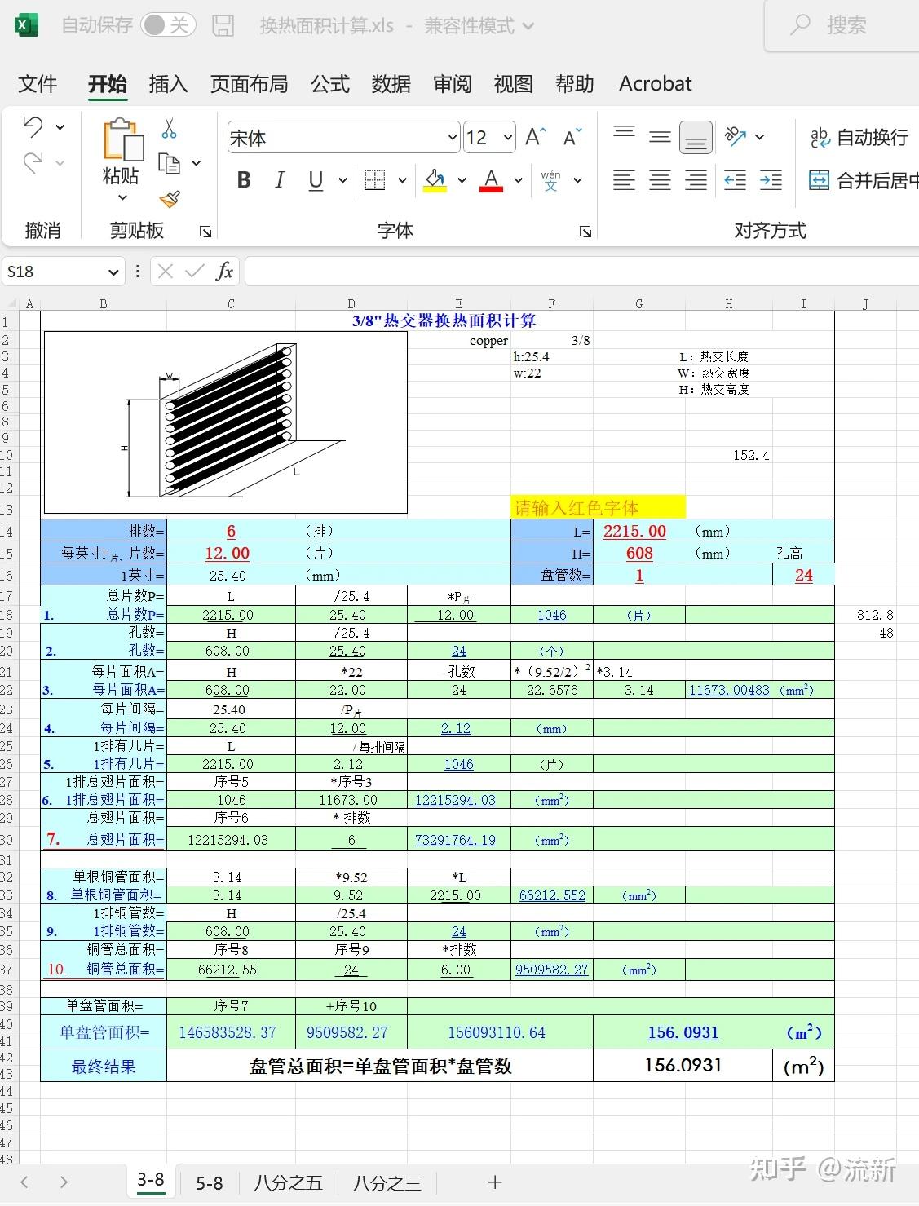919x1206 pixels.
Task: Decrease font size with smaller A
Action: click(573, 137)
